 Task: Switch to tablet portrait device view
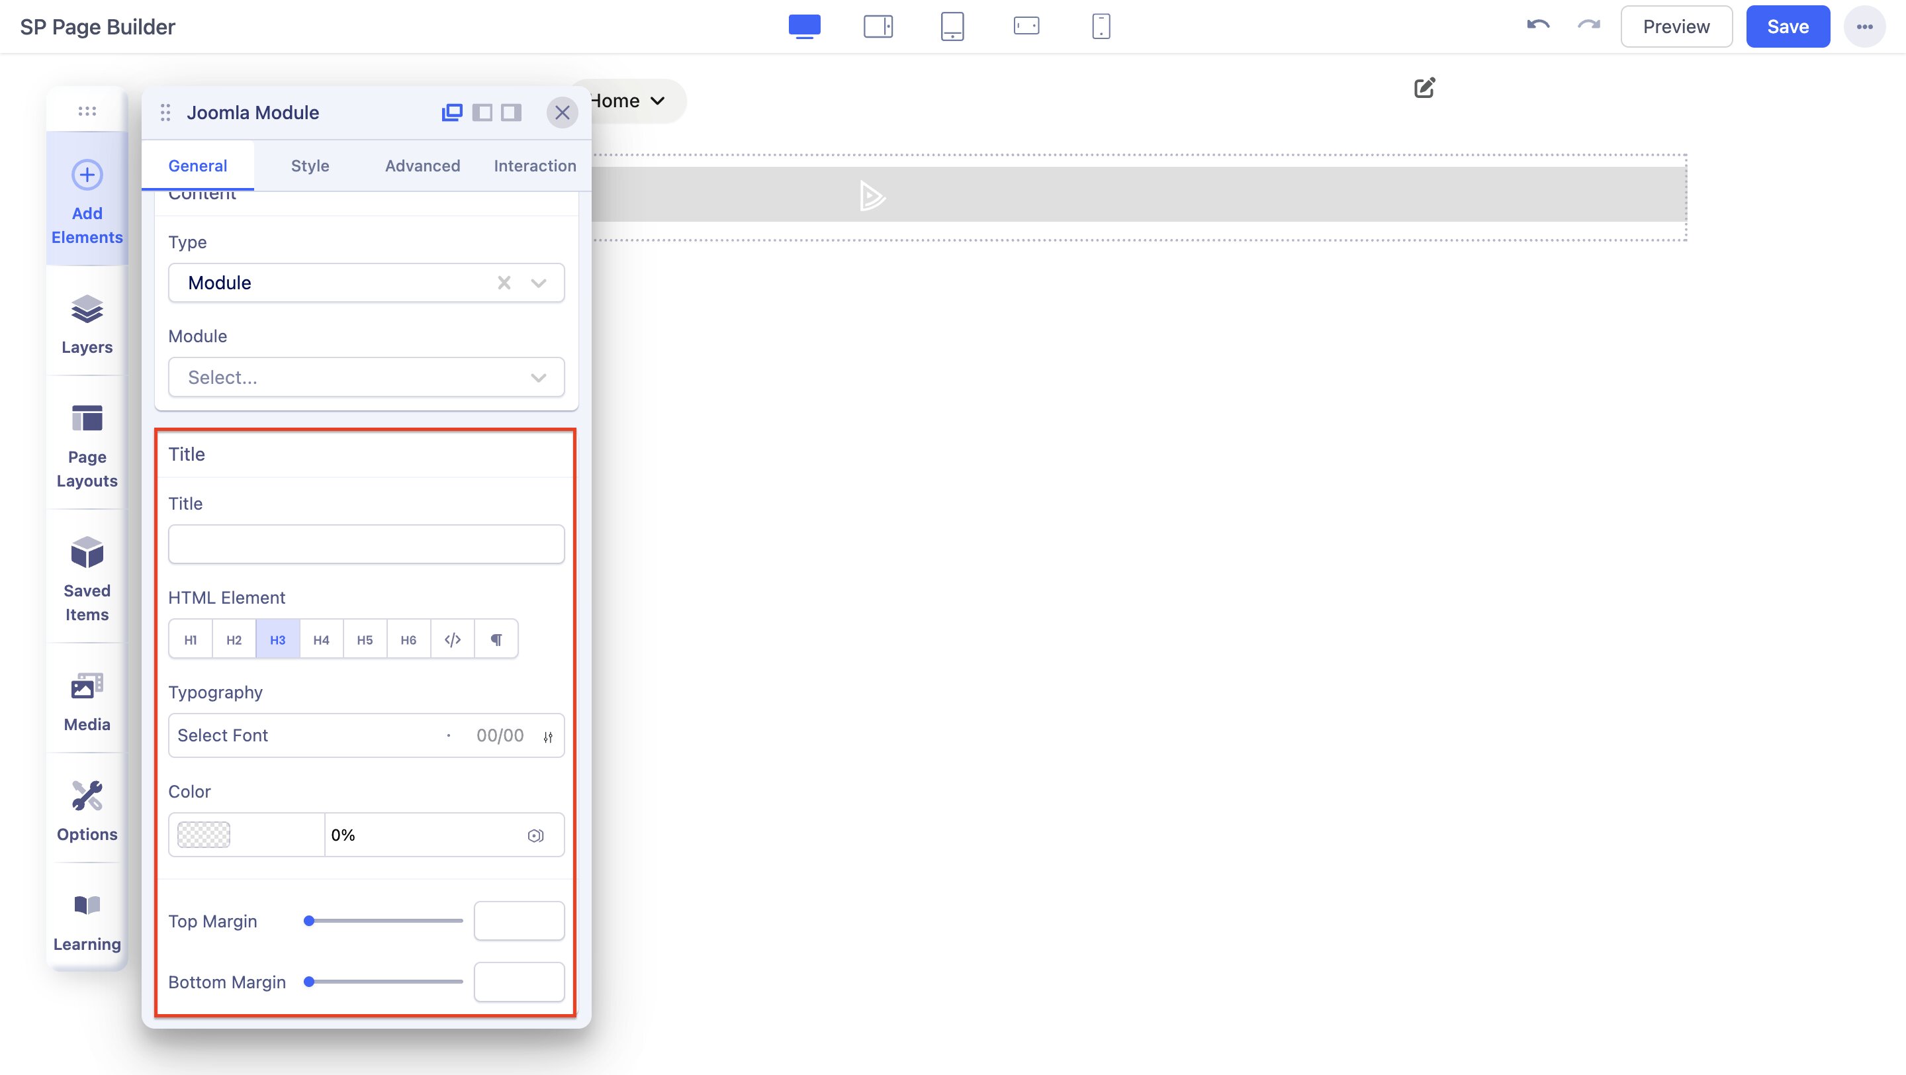tap(952, 26)
